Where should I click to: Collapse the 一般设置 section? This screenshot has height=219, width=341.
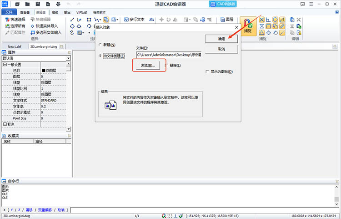click(5, 65)
